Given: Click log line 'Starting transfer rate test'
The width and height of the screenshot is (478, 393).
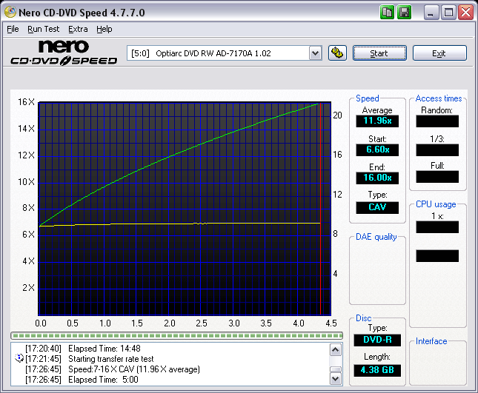Looking at the screenshot, I should click(x=111, y=359).
